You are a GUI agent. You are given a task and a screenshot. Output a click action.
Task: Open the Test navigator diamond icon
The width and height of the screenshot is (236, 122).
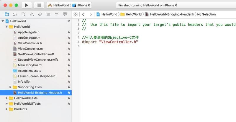tap(40, 14)
